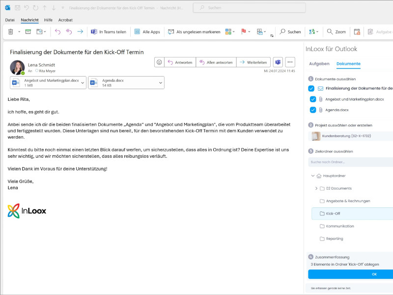
Task: Click the move-to-folder icon in the ribbon
Action: (x=39, y=31)
